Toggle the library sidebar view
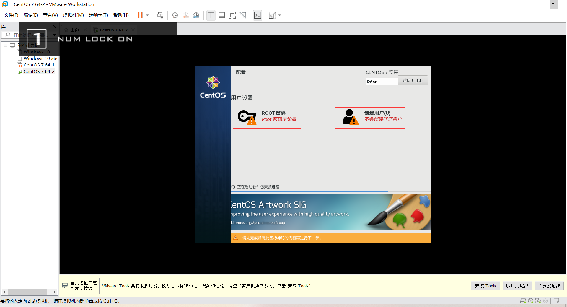567x307 pixels. [211, 15]
